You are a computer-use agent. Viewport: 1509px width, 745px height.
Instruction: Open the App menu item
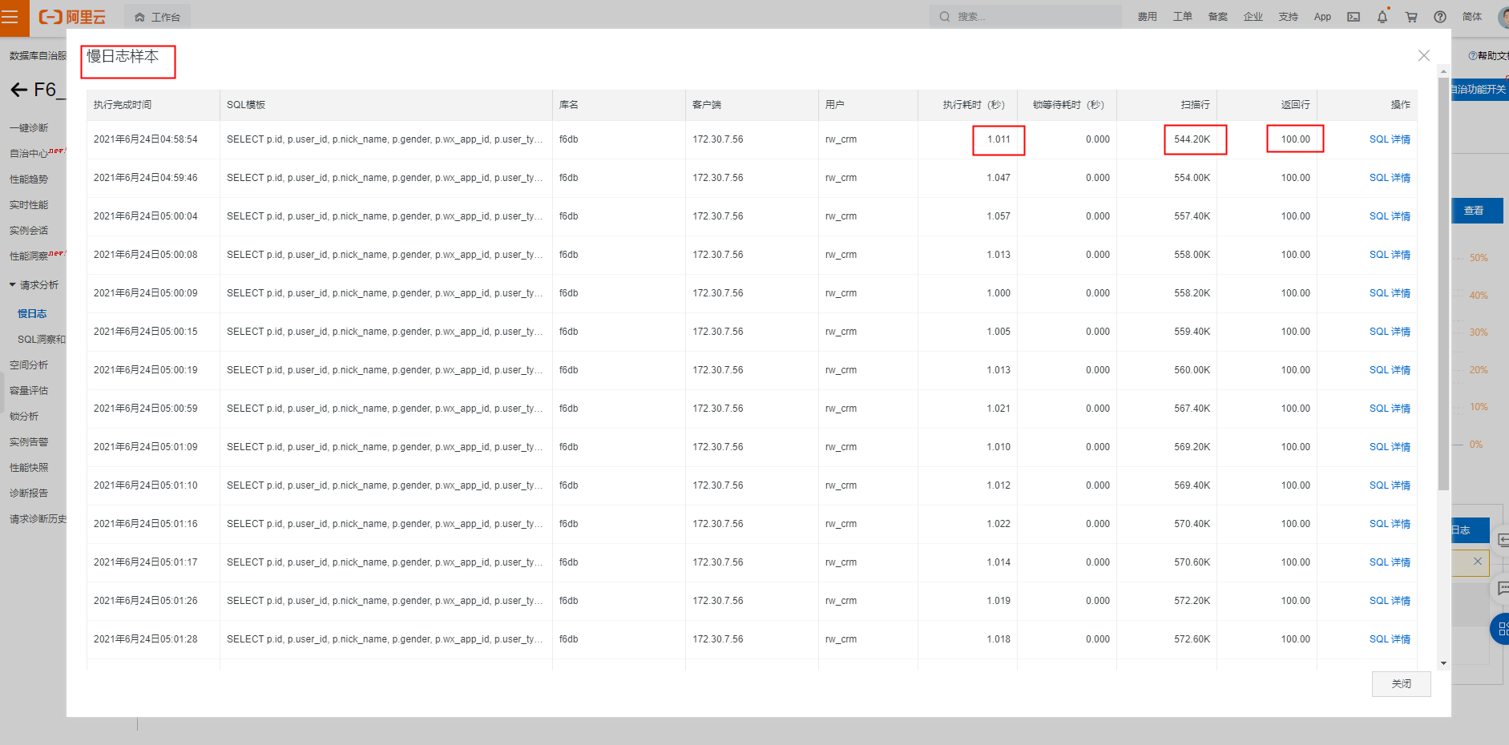1322,17
